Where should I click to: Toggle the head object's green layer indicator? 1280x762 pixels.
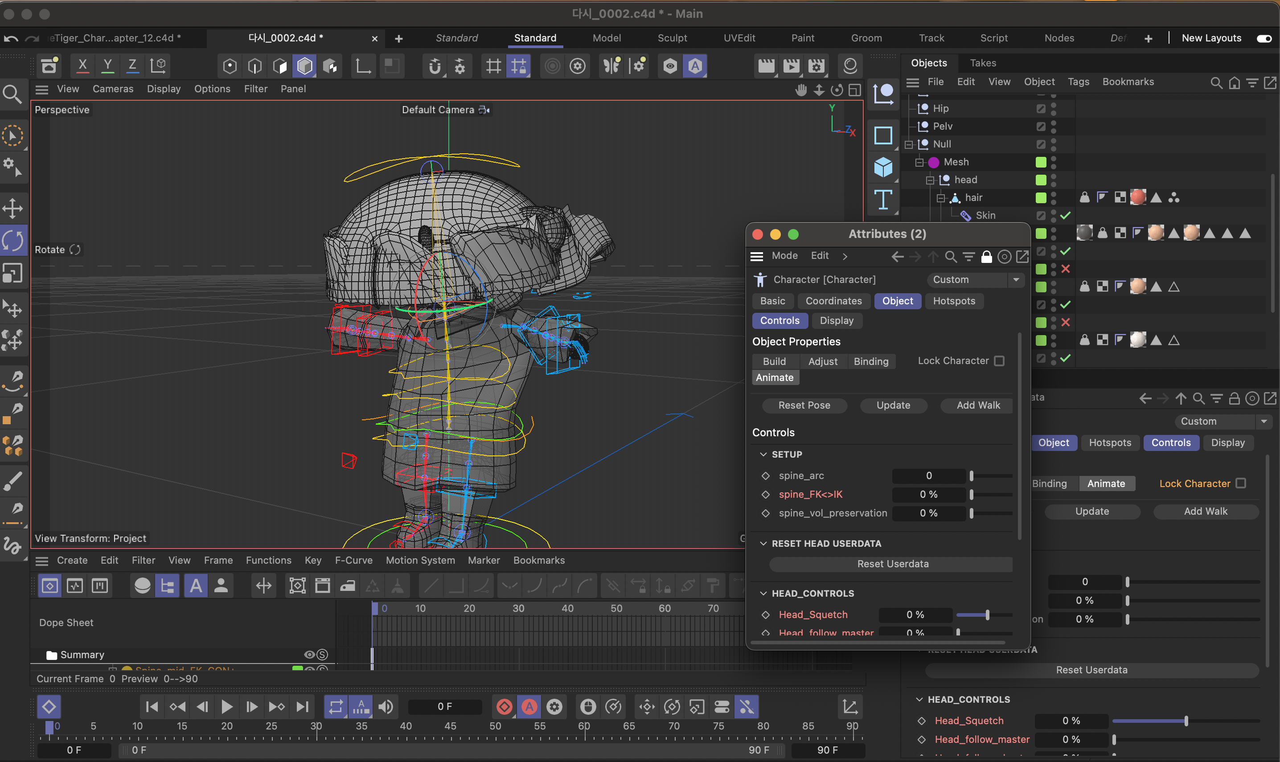pyautogui.click(x=1041, y=180)
